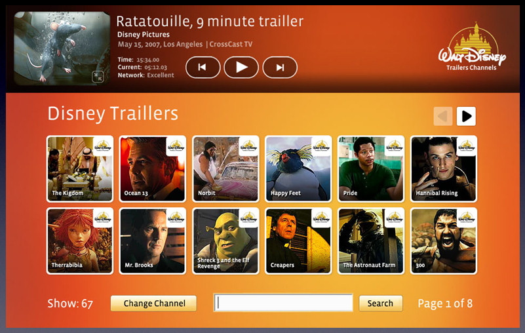
Task: Click the Search button
Action: click(x=381, y=304)
